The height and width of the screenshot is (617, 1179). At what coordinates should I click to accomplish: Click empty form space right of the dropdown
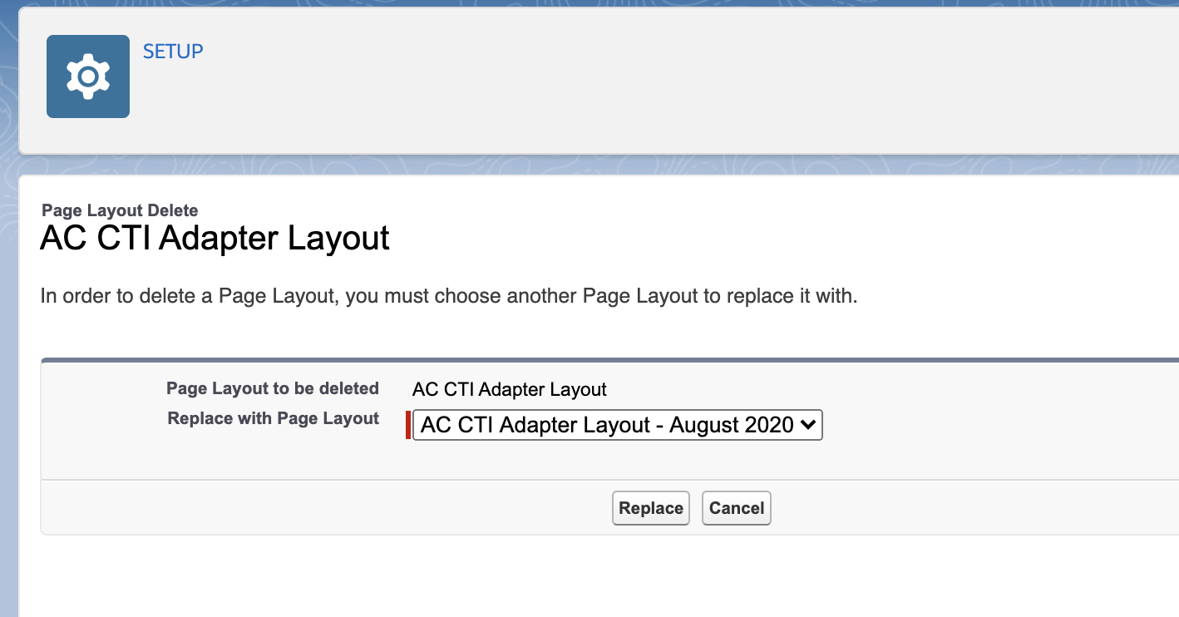pos(998,425)
